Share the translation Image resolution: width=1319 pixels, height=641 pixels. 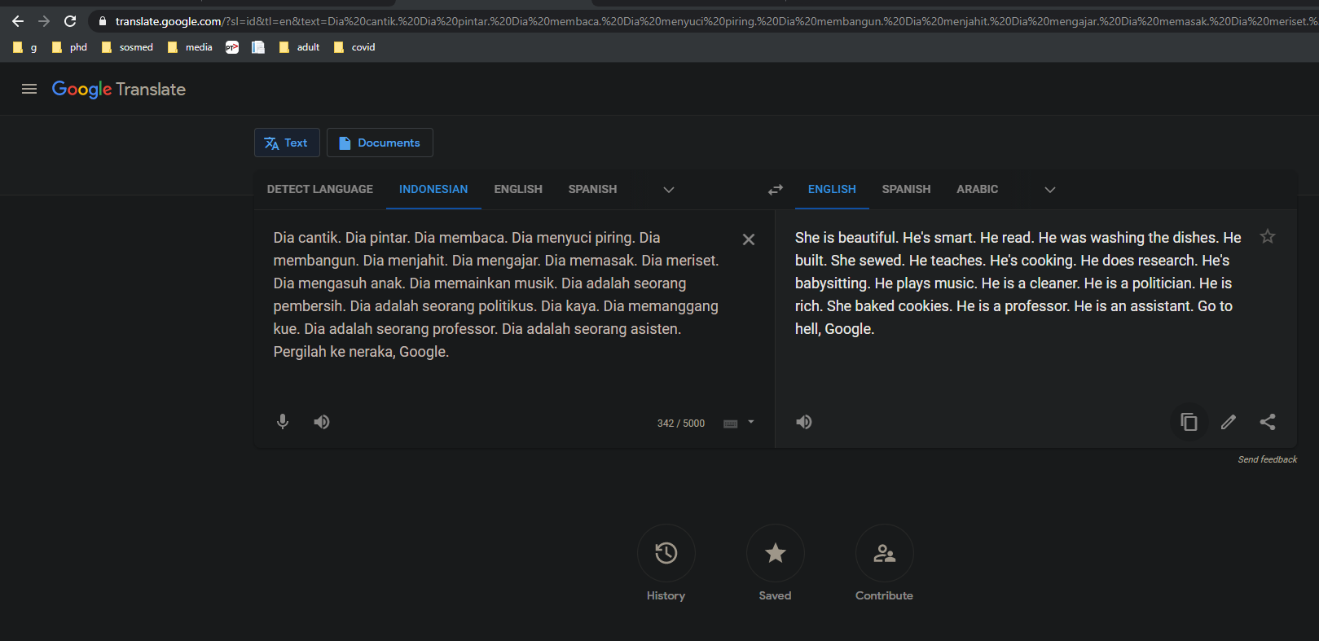[1268, 422]
